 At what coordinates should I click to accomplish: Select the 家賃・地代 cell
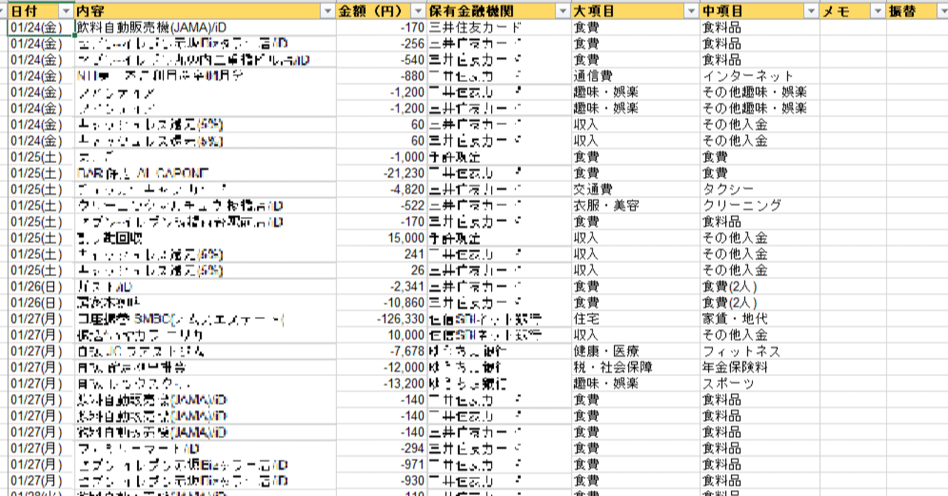pos(760,319)
